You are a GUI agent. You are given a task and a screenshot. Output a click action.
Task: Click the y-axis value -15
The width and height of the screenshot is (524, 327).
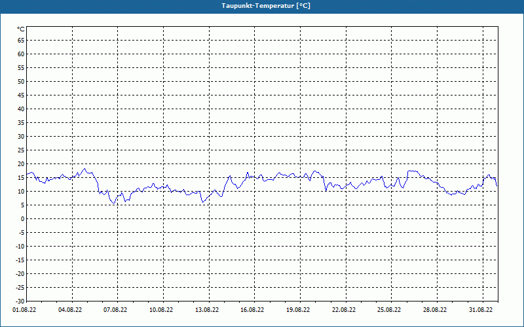click(20, 260)
